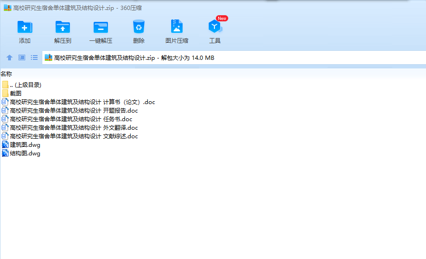Click the Word icon beside 任务书.doc
This screenshot has height=259, width=426.
pyautogui.click(x=5, y=119)
